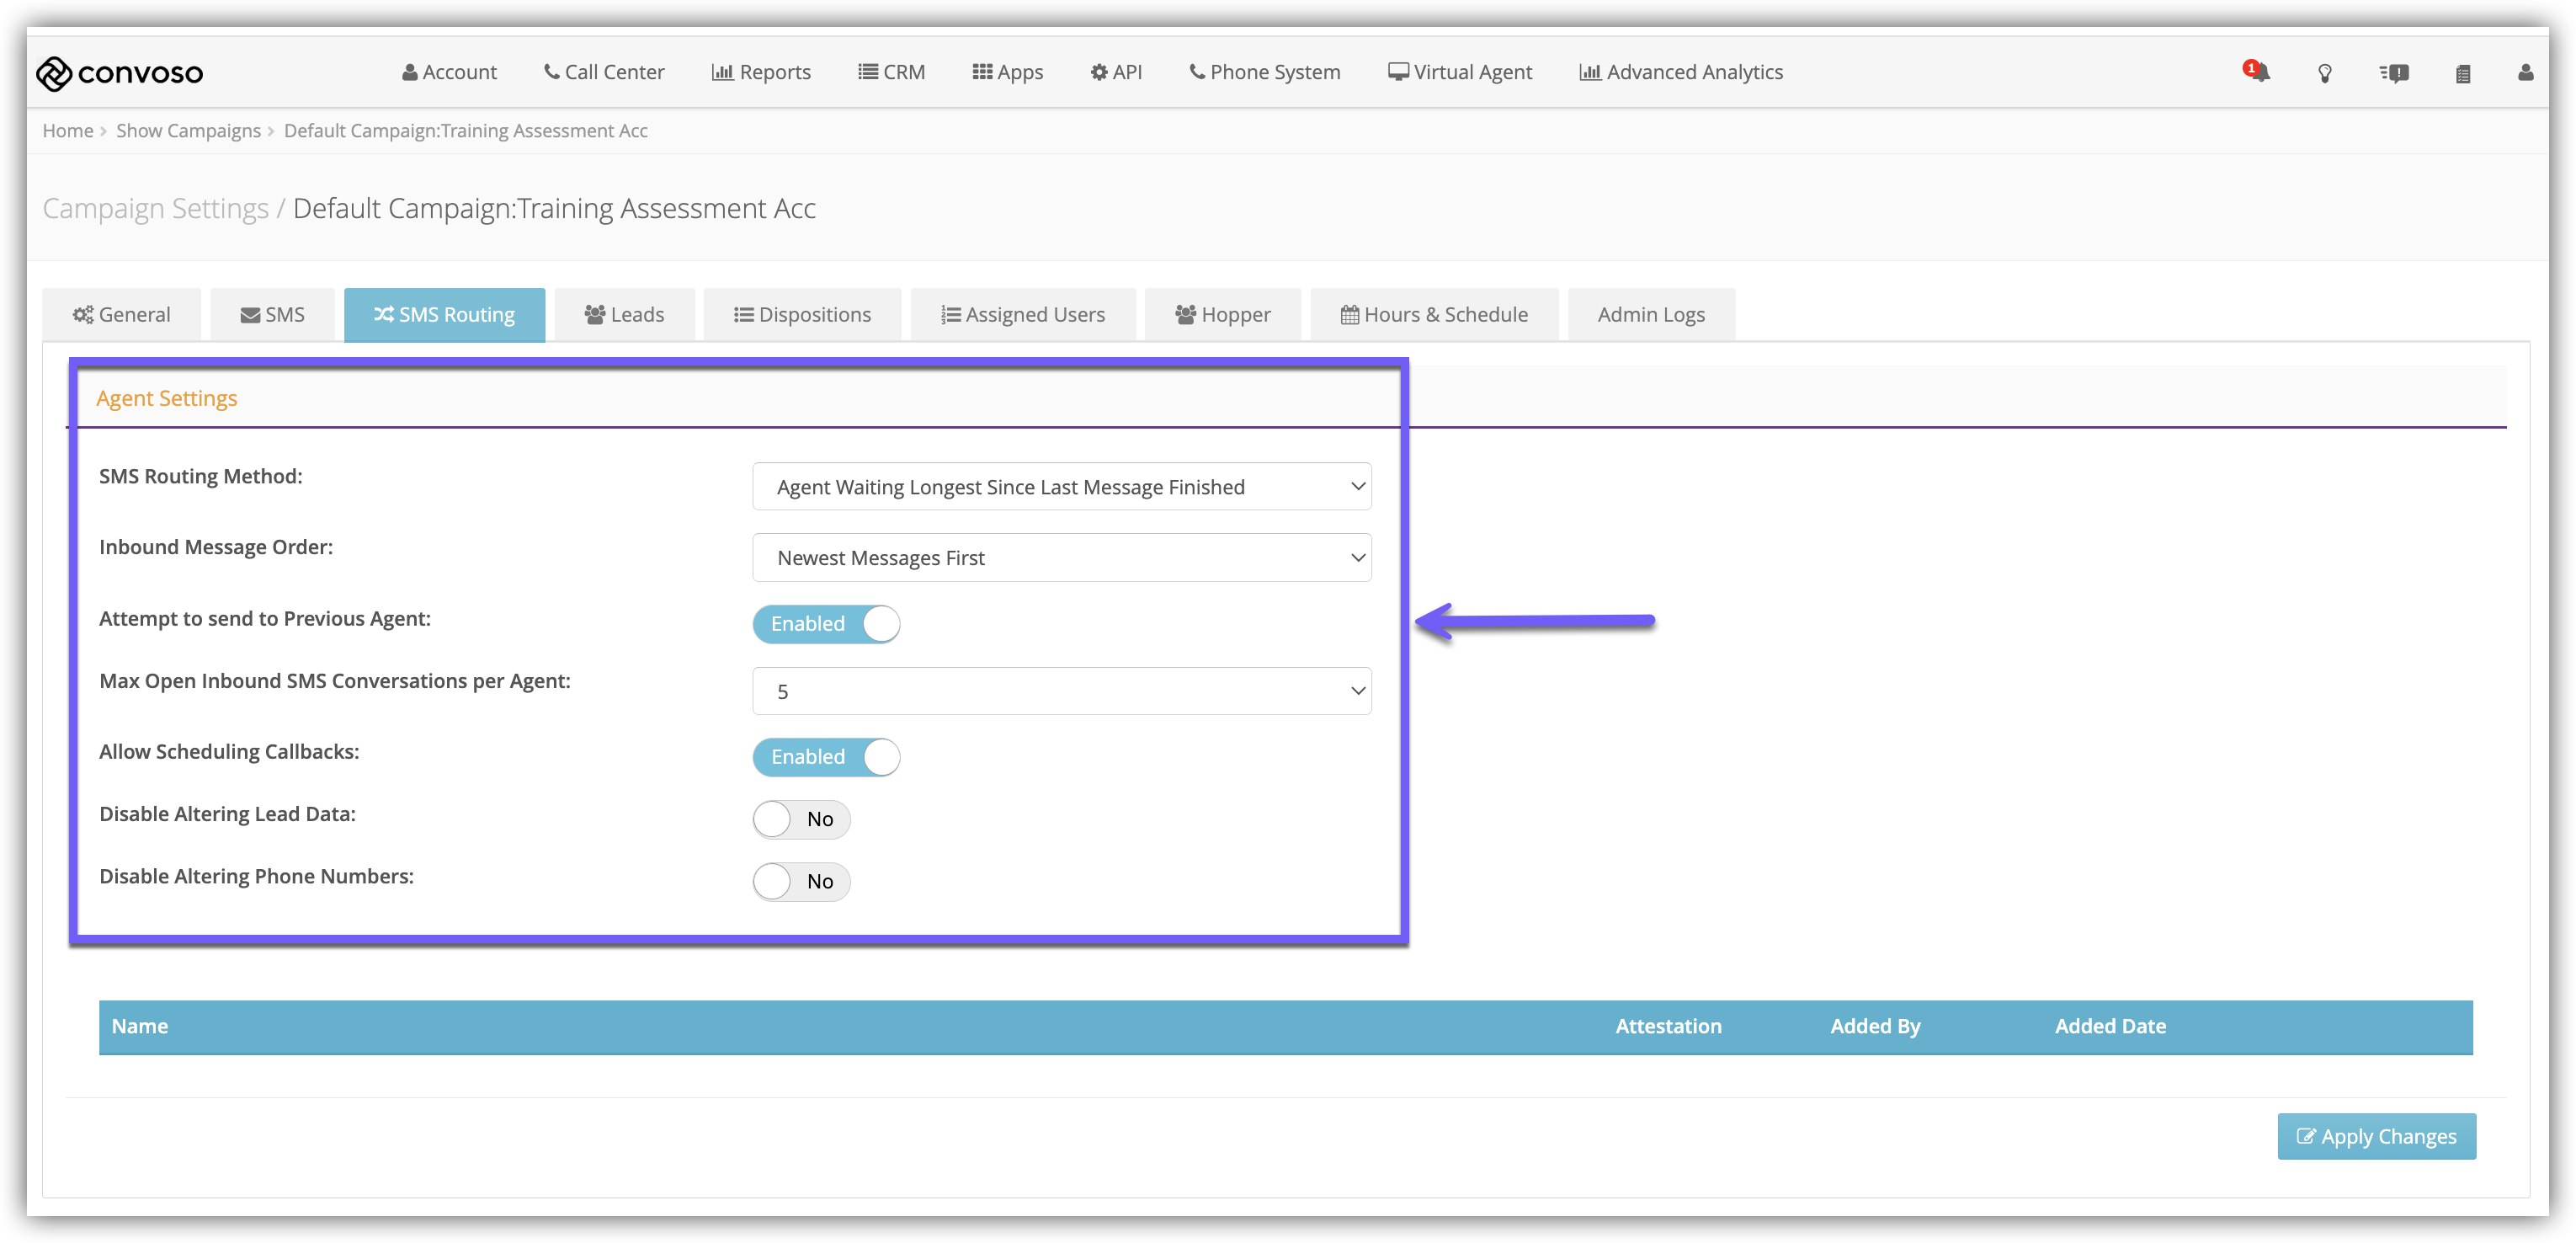This screenshot has width=2576, height=1243.
Task: Open Max Open Inbound SMS Conversations dropdown
Action: [x=1061, y=691]
